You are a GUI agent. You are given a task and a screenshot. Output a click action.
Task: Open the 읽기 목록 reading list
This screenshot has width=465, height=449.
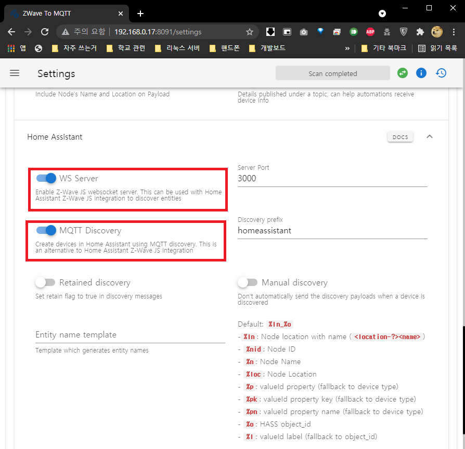(438, 48)
